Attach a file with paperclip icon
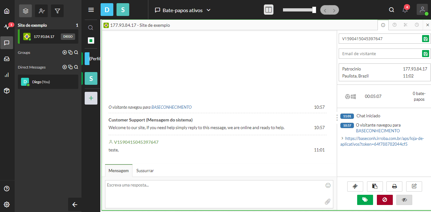This screenshot has width=431, height=212. (x=328, y=201)
